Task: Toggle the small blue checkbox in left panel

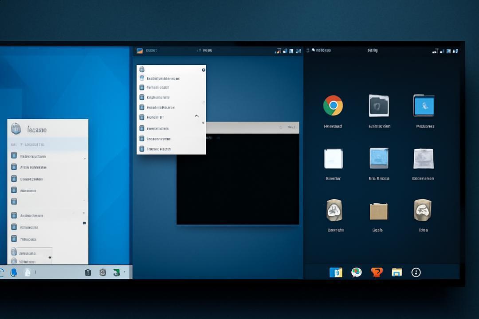Action: click(84, 223)
